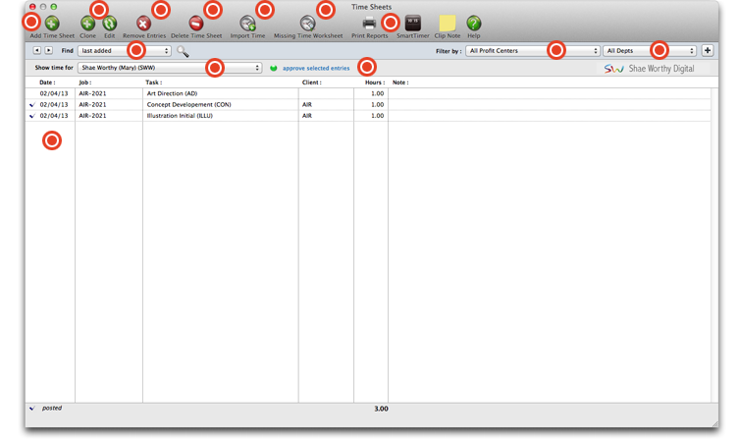739x441 pixels.
Task: Click the magnifying glass search icon
Action: click(x=183, y=51)
